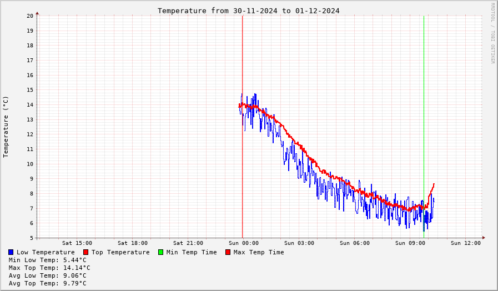This screenshot has width=498, height=291.
Task: Click the blue Low Temperature legend swatch
Action: (11, 252)
